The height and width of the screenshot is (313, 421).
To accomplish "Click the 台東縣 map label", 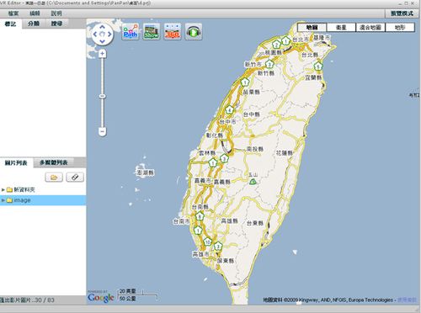I will point(255,223).
